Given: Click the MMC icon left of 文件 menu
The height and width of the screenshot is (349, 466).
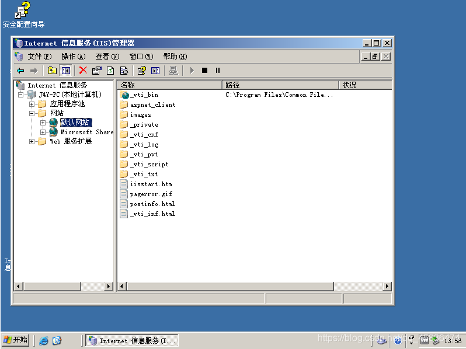Looking at the screenshot, I should [19, 57].
